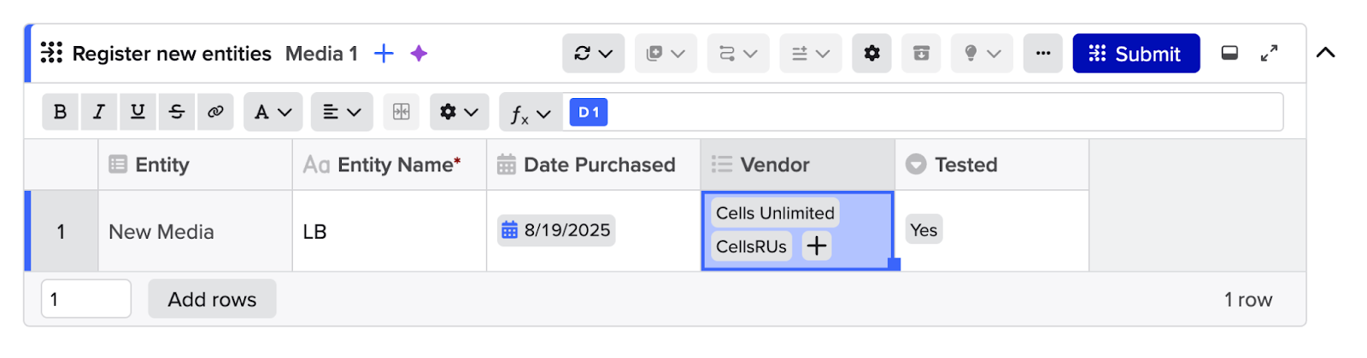Click the more options ellipsis button

(x=1042, y=54)
